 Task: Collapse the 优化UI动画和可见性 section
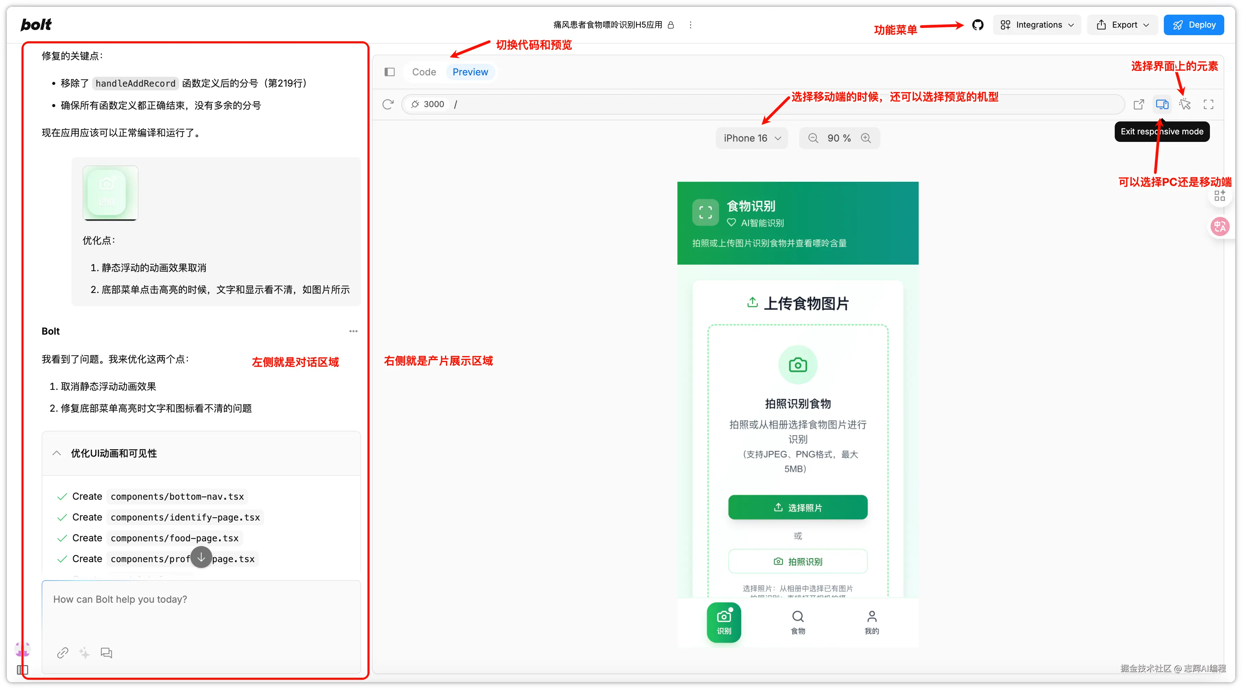point(57,453)
